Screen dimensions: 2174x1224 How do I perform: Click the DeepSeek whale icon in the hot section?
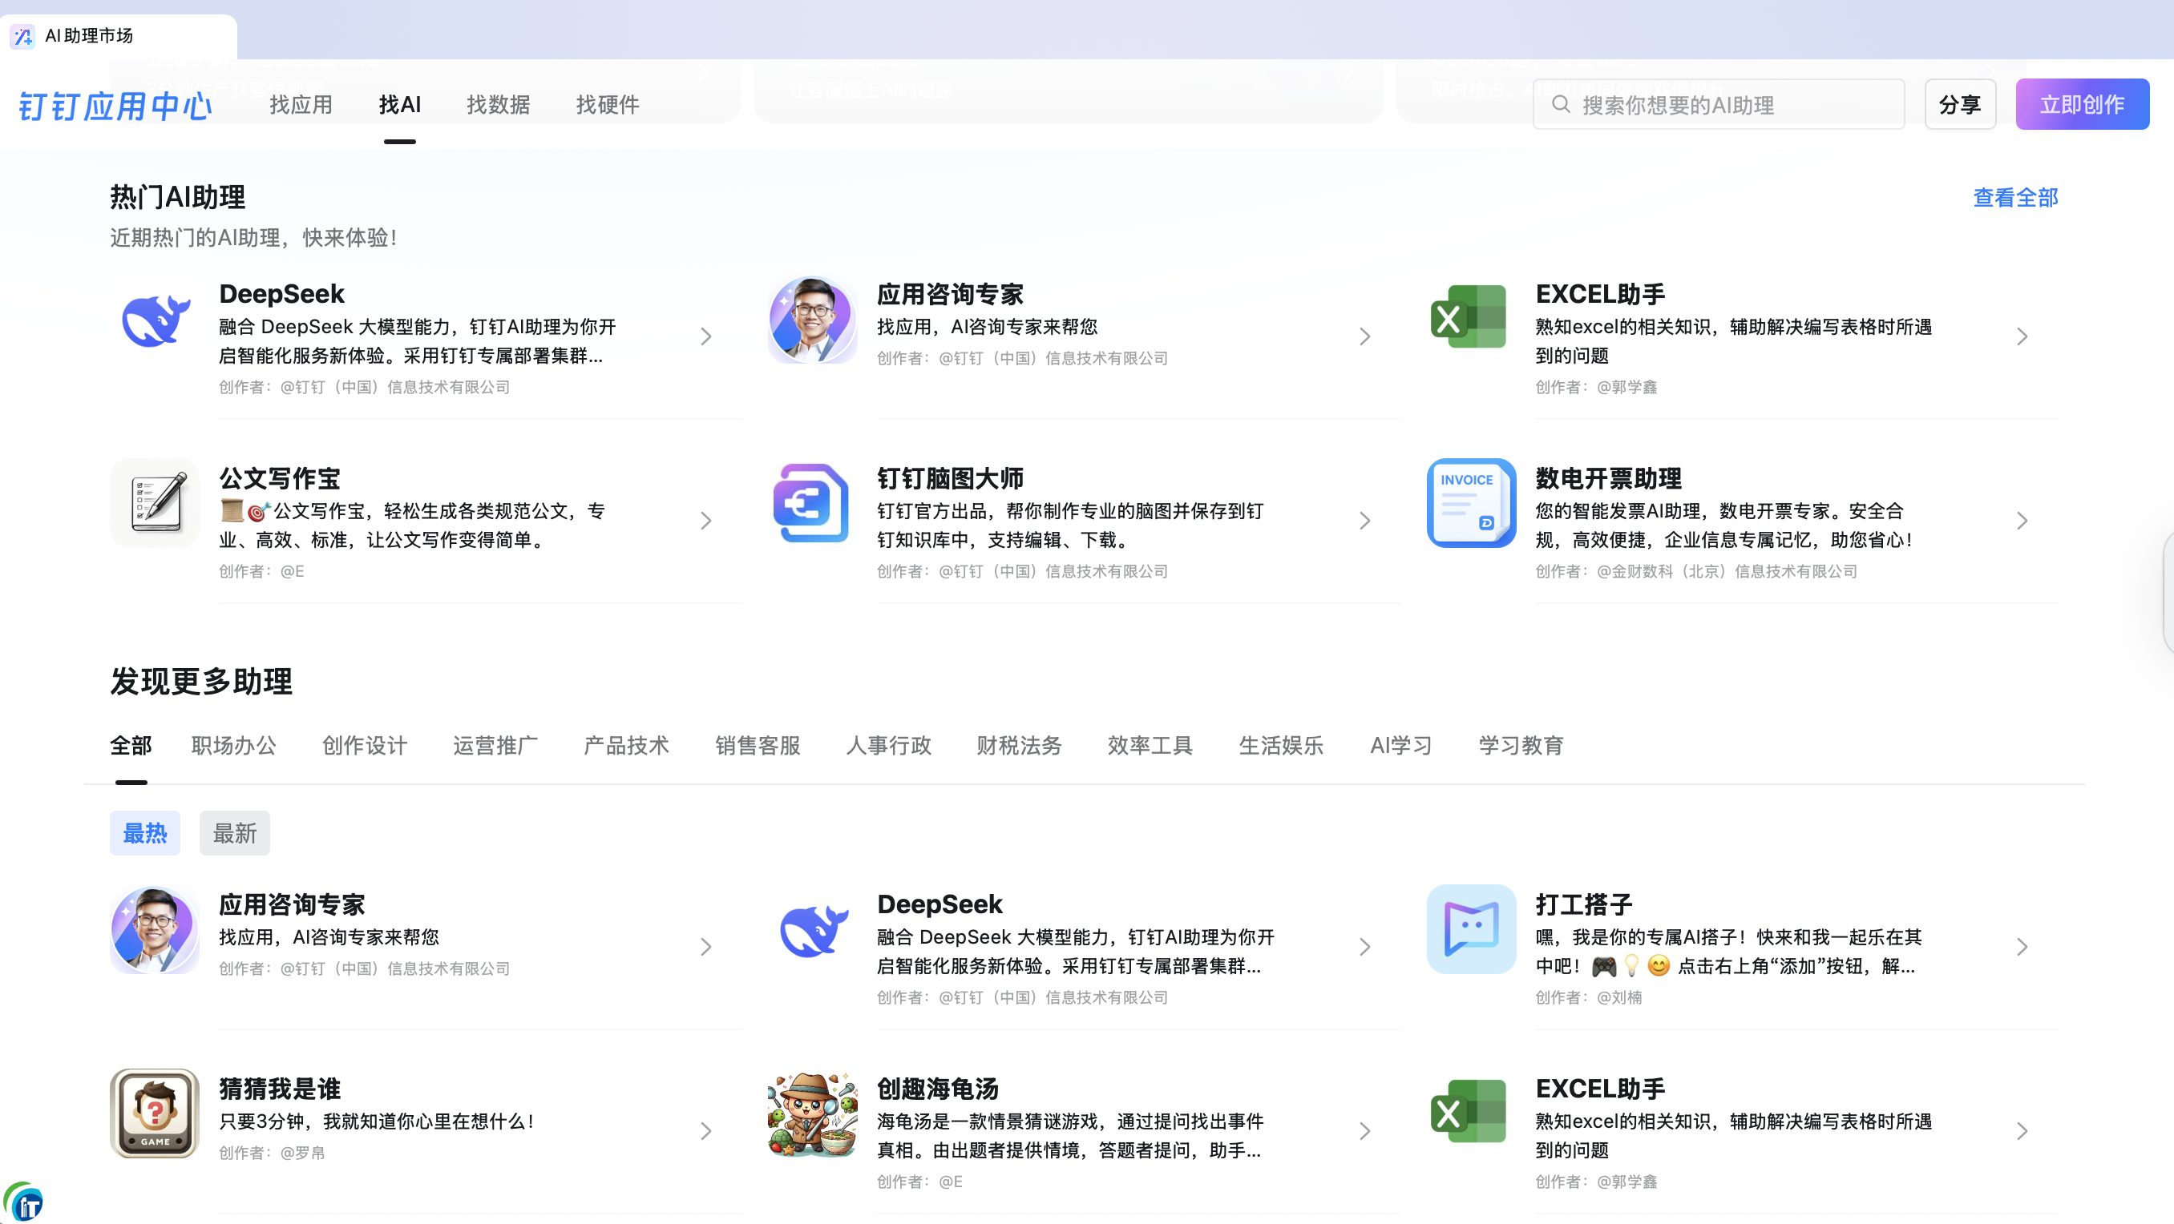click(x=155, y=320)
